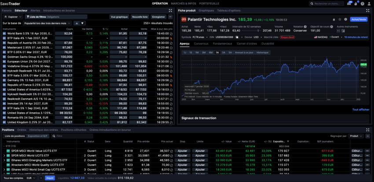Open more options for Xtrackers MSCI World Quality row
This screenshot has height=182, width=374.
[x=367, y=164]
